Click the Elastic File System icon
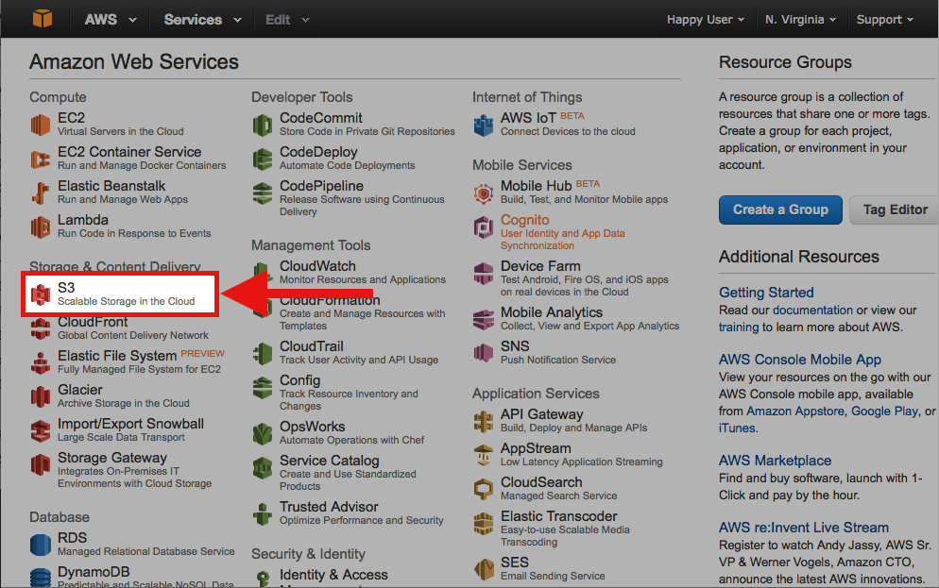The image size is (939, 588). click(x=41, y=363)
